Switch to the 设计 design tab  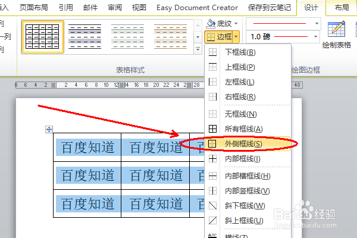click(x=311, y=8)
